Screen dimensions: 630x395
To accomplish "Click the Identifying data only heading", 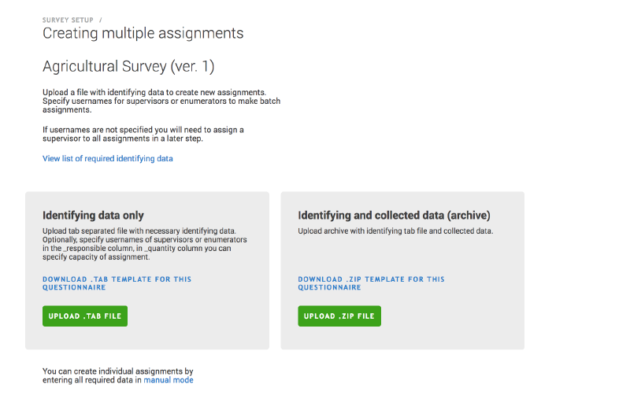I will tap(93, 215).
